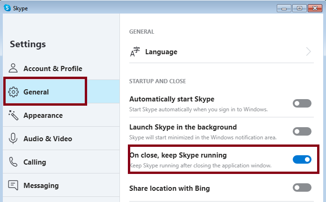Disable On close, keep Skype running toggle
The width and height of the screenshot is (326, 202).
click(302, 159)
